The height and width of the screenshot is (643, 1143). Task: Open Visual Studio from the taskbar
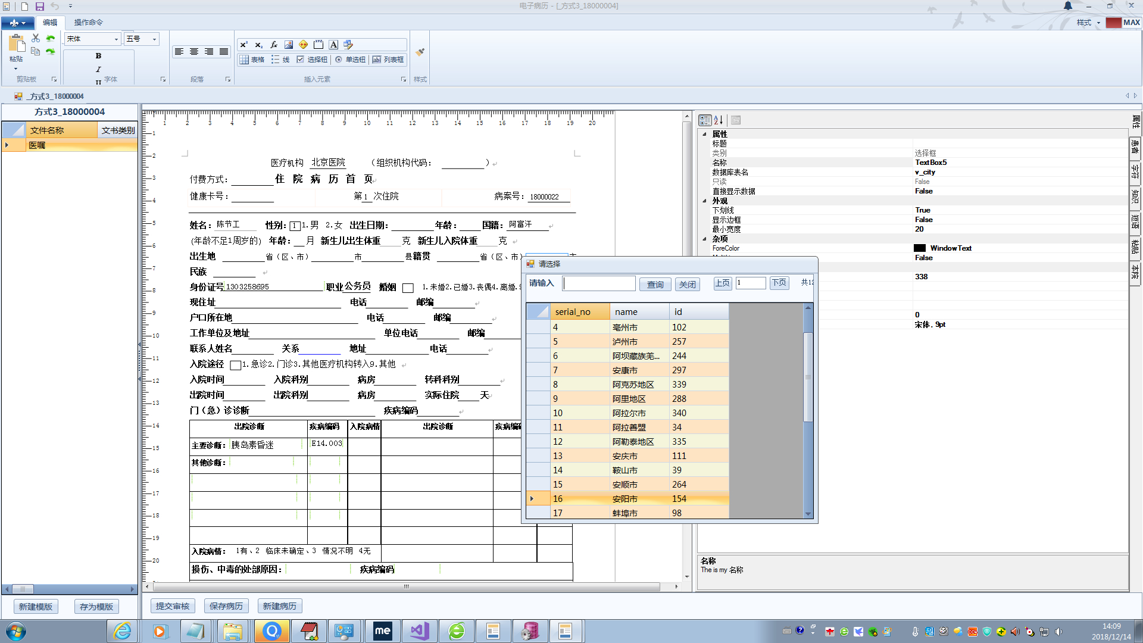[420, 631]
